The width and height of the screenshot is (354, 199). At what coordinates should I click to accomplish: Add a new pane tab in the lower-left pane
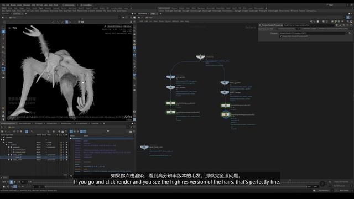104,123
